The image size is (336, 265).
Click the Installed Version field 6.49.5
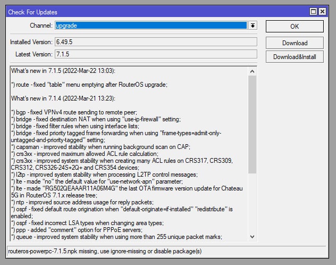(156, 42)
